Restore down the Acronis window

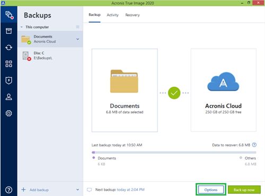[x=249, y=3]
